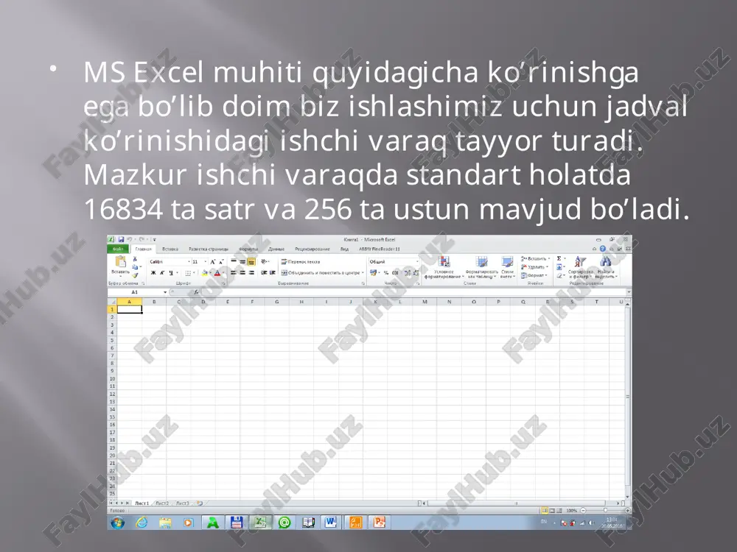Image resolution: width=737 pixels, height=552 pixels.
Task: Switch to the Разметка страницы tab
Action: (209, 250)
